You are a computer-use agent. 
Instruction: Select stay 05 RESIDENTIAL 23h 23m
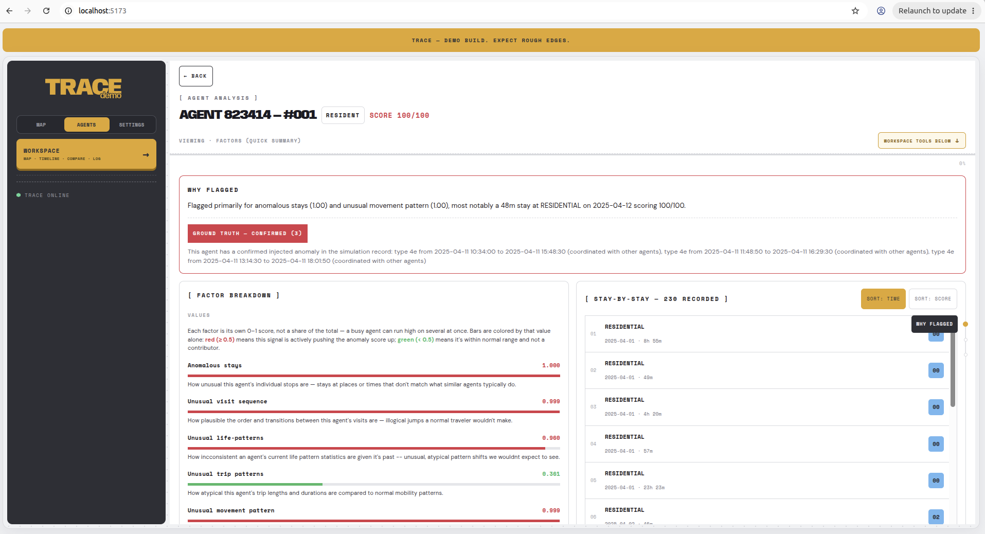pyautogui.click(x=767, y=480)
